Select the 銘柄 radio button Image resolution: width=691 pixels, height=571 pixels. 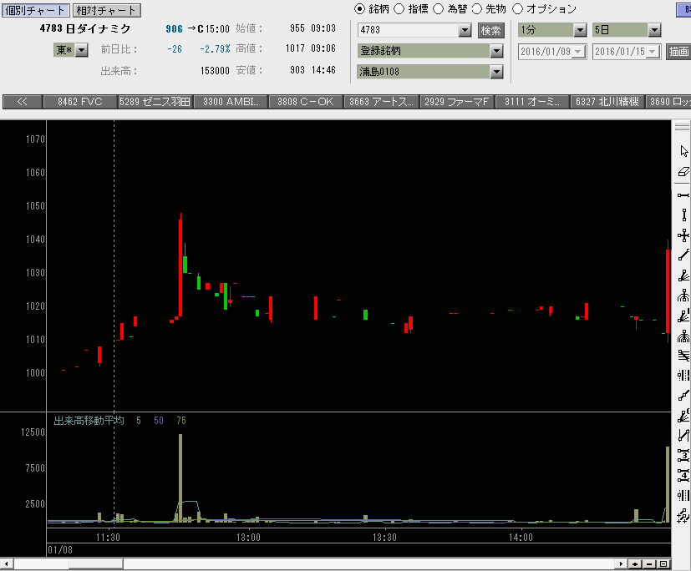(359, 9)
